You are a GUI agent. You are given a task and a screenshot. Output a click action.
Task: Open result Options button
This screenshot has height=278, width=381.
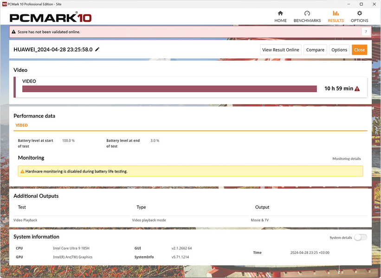point(339,50)
